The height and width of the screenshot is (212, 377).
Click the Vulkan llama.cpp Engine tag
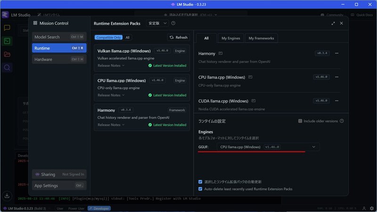180,51
